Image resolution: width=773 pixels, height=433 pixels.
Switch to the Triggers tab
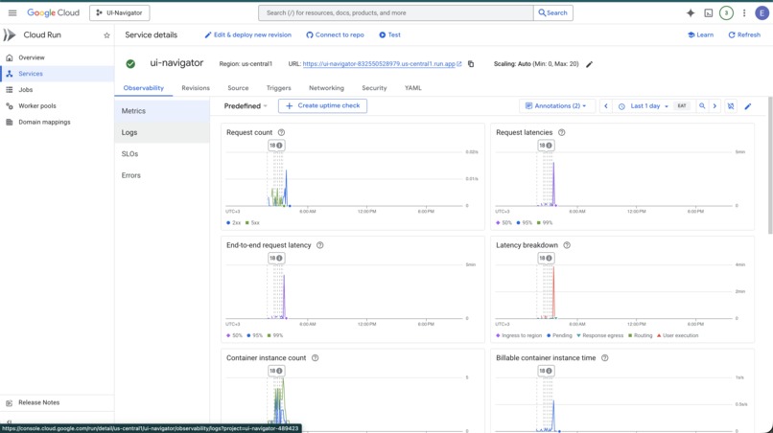point(278,88)
